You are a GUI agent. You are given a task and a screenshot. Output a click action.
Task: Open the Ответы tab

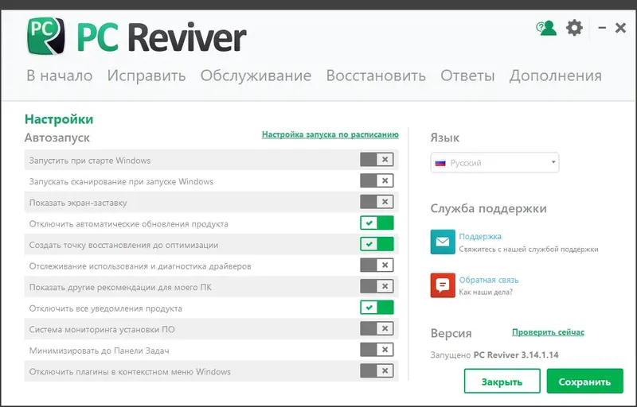click(467, 76)
